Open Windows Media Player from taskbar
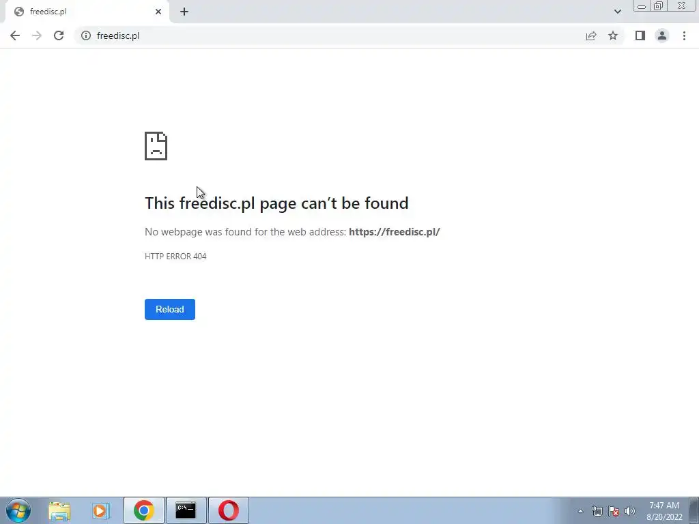 pyautogui.click(x=101, y=510)
